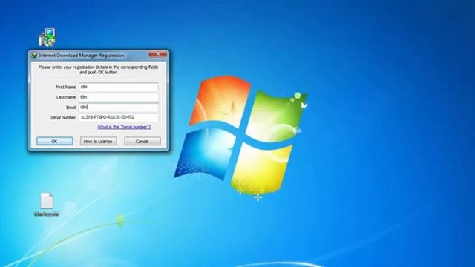The height and width of the screenshot is (267, 475).
Task: Focus the Serial number input field
Action: coord(119,117)
